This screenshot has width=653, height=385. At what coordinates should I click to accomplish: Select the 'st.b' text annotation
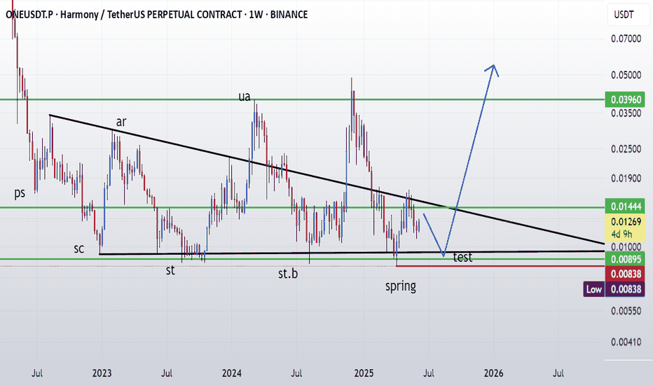pos(288,274)
